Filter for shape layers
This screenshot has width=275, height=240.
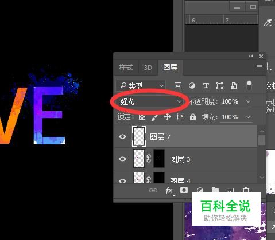point(219,85)
